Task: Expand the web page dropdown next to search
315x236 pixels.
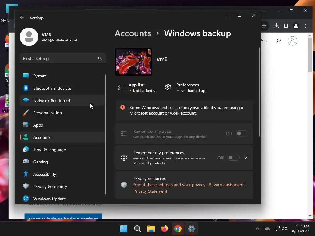Action: coord(266,41)
